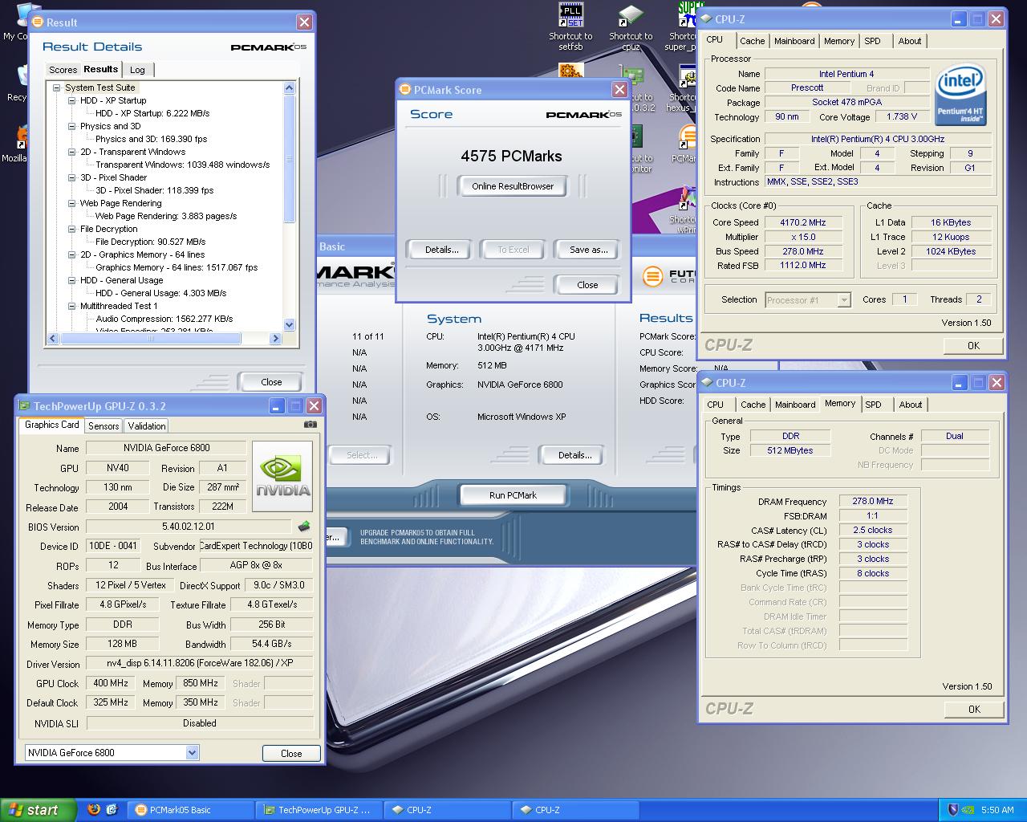
Task: Click the system clock showing 5:50 AM
Action: point(997,810)
